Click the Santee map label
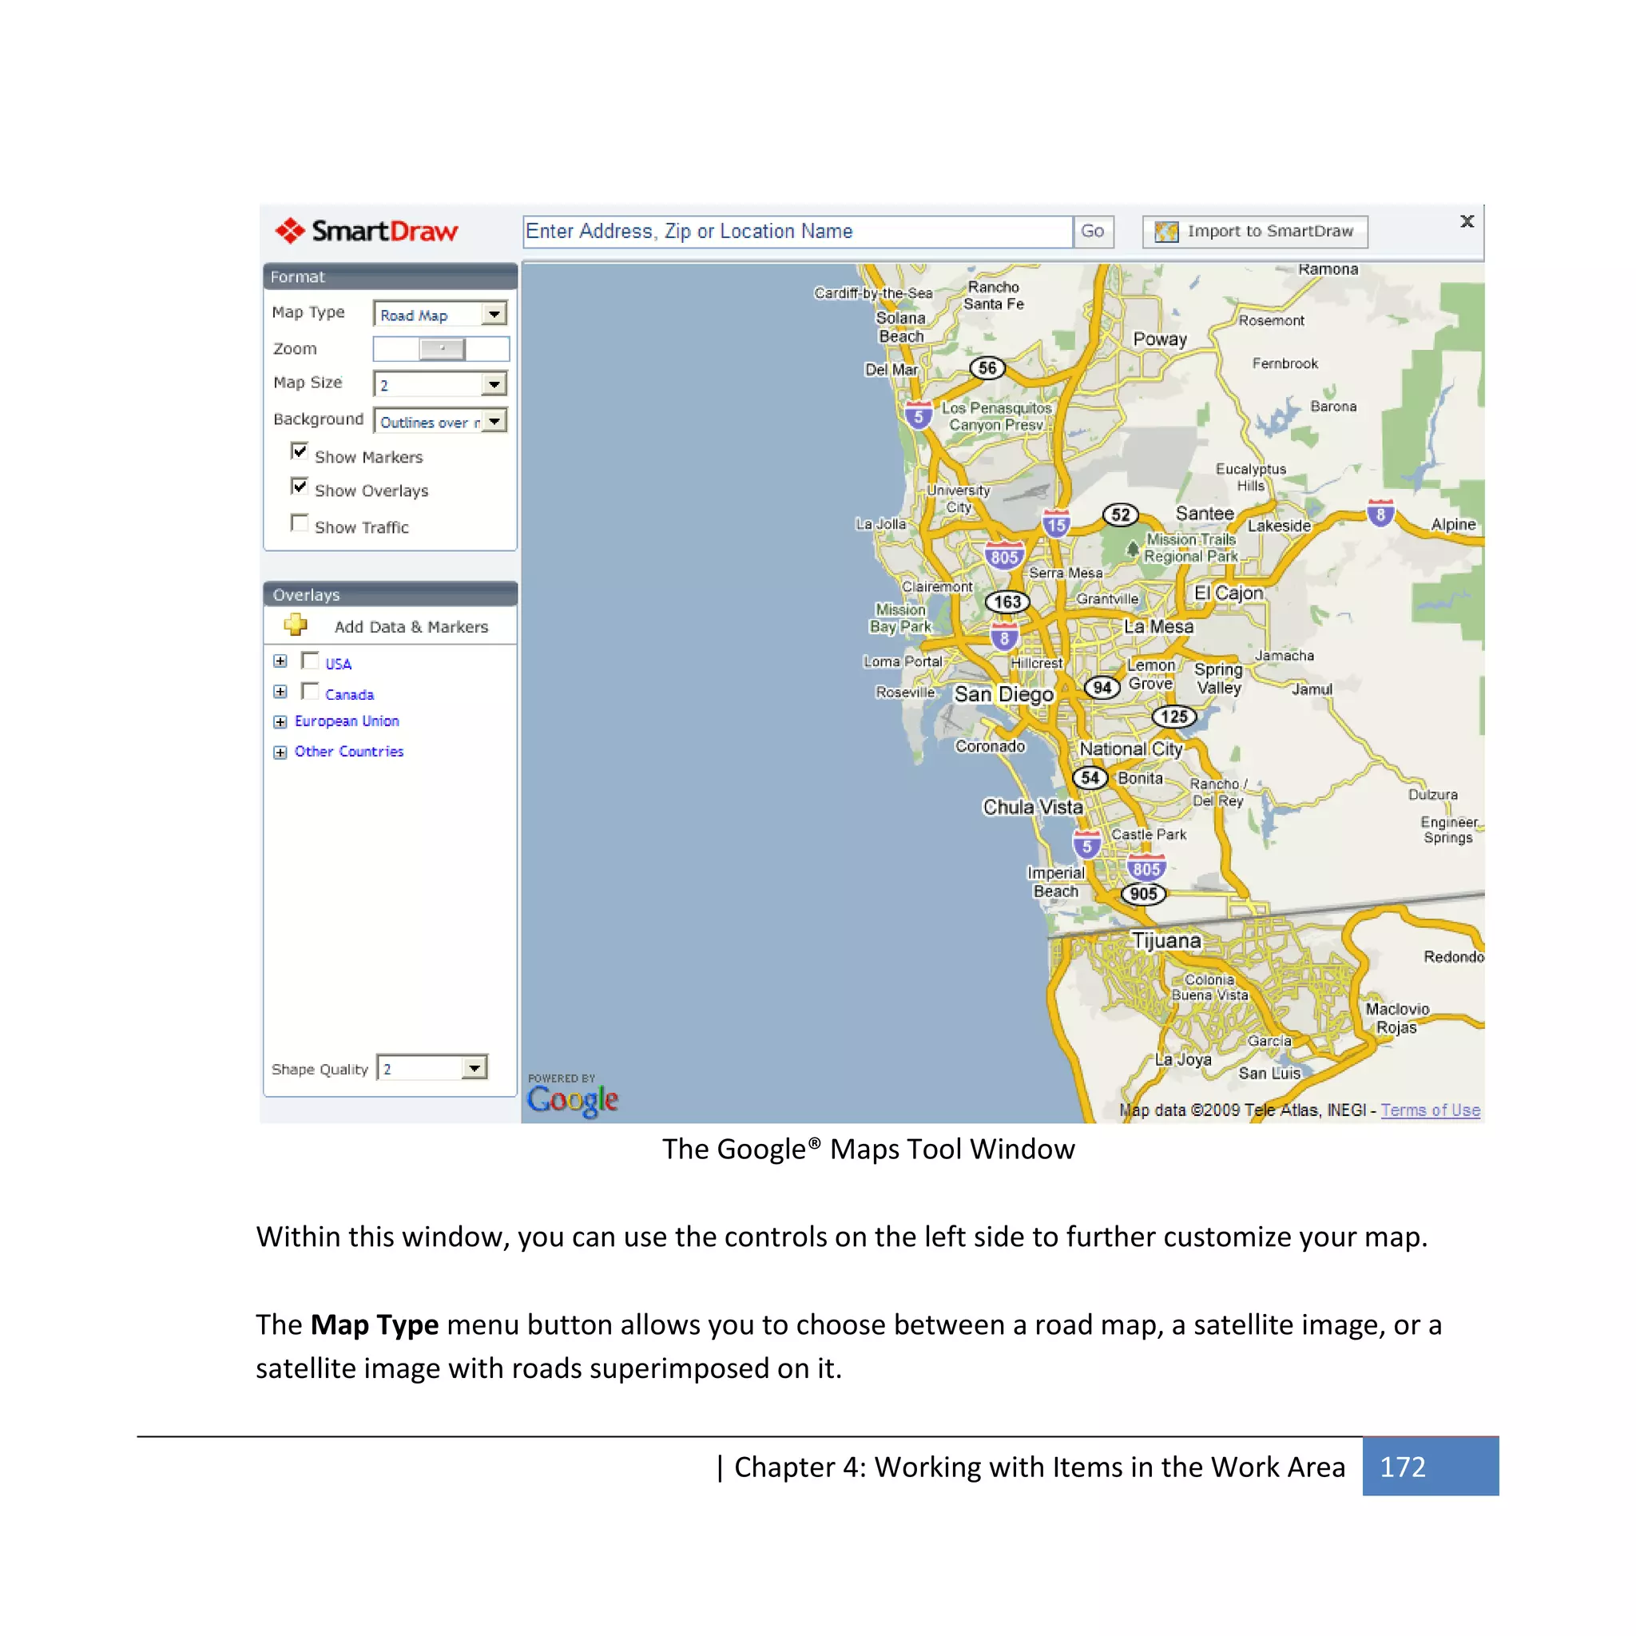Viewport: 1636px width, 1636px height. coord(1204,513)
